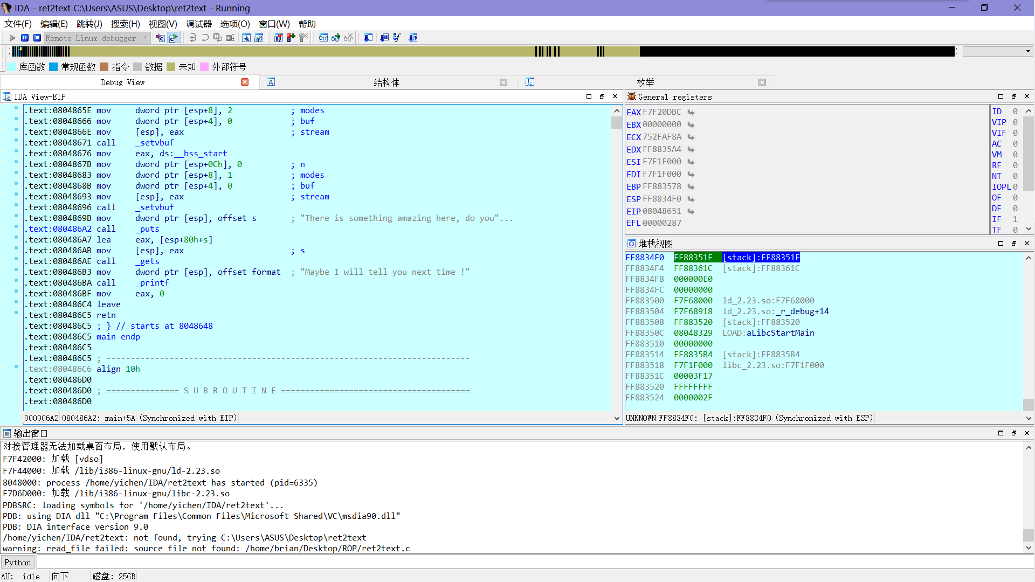Click the Step into toolbar icon

pyautogui.click(x=192, y=38)
